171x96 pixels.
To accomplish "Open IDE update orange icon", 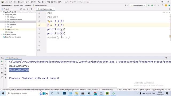I will coord(166,5).
